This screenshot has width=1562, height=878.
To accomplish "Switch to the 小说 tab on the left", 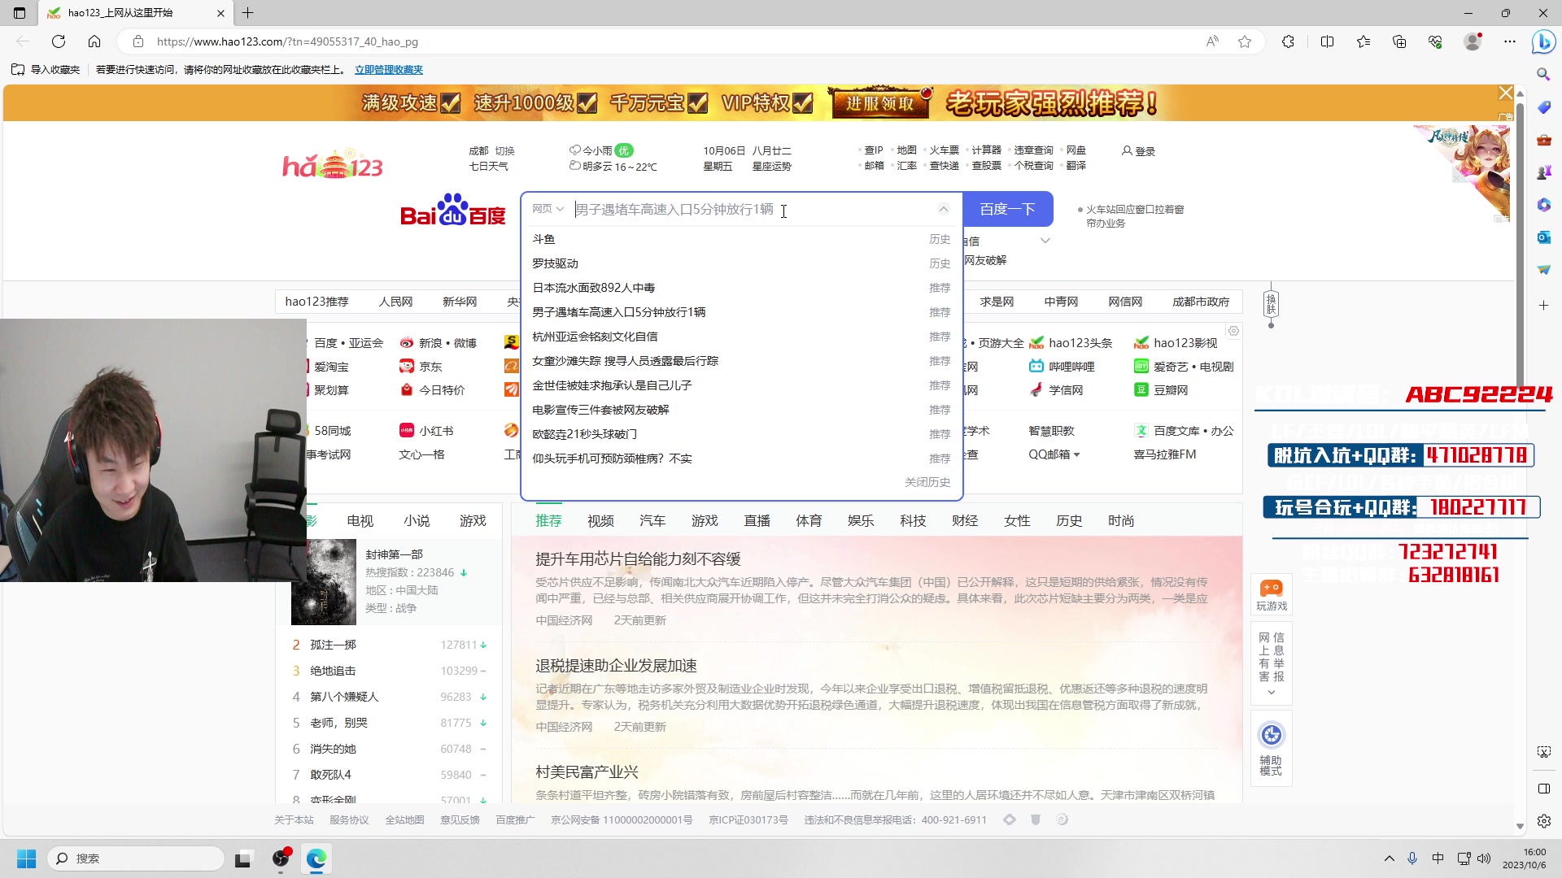I will [417, 521].
